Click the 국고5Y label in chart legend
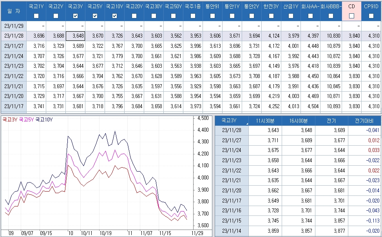Viewport: 382px width, 237px height. coord(27,119)
